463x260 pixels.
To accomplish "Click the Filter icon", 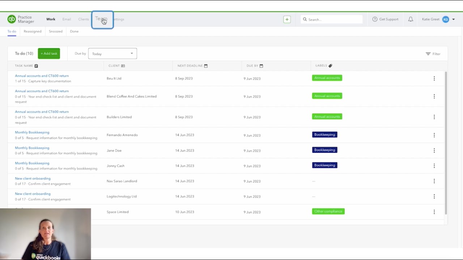I will click(428, 54).
